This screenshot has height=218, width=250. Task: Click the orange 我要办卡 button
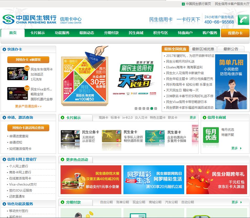(x=235, y=33)
